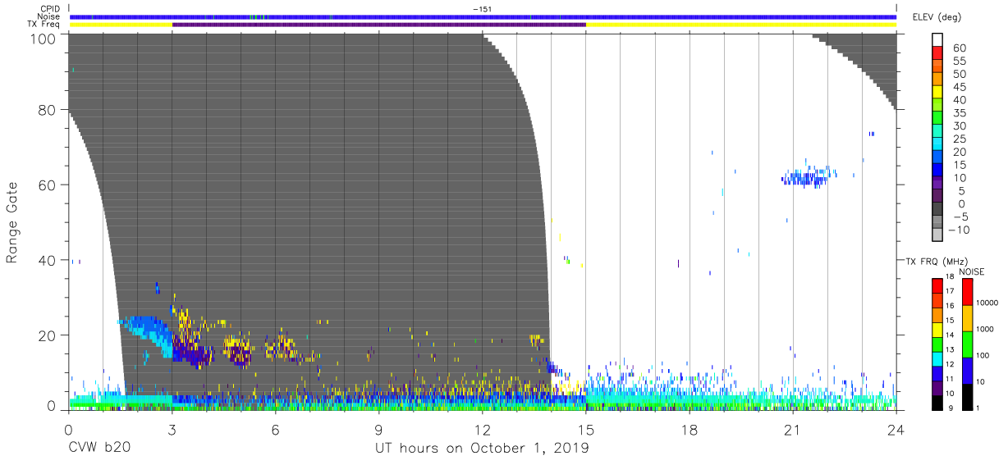Viewport: 1008px width, 465px height.
Task: Click the "60" label on the ELEV color bar
Action: click(958, 48)
